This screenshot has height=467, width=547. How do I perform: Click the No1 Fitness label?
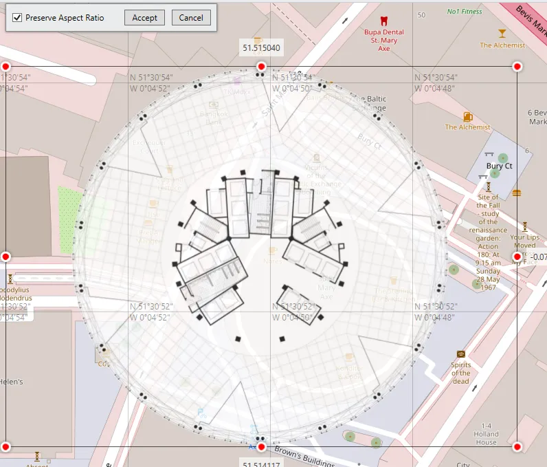tap(465, 12)
